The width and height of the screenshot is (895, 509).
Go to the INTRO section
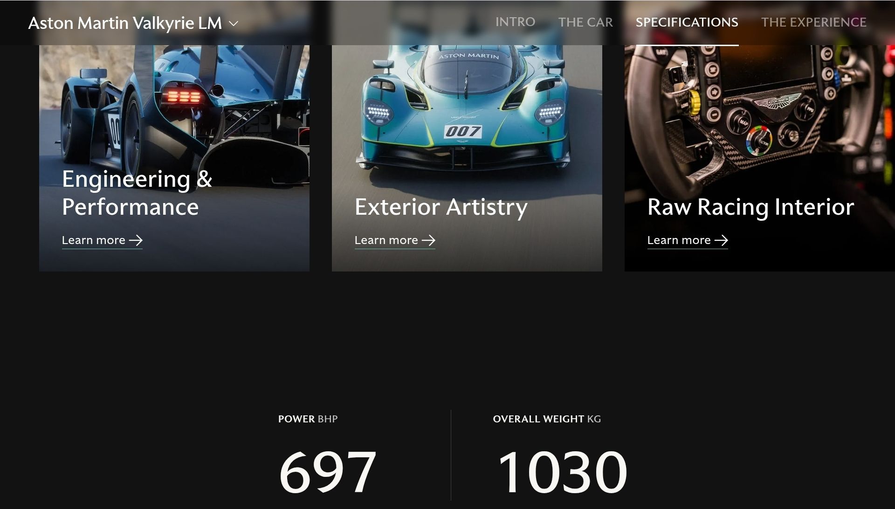coord(515,22)
